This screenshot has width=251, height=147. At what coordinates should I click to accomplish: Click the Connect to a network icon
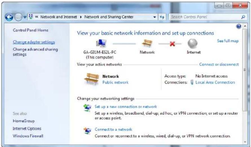(87, 131)
